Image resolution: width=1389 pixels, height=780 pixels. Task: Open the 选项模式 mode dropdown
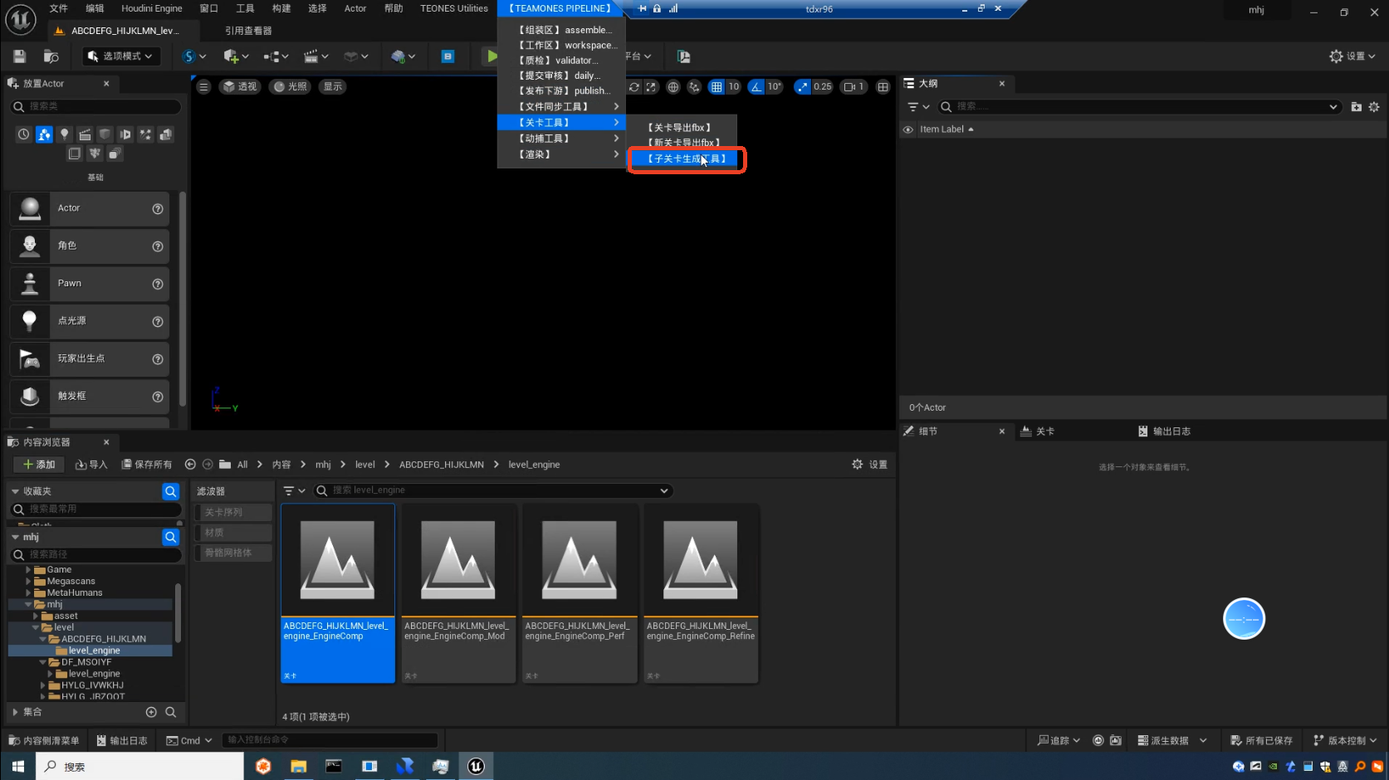pyautogui.click(x=121, y=56)
